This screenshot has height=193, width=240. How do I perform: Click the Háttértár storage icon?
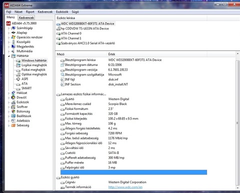13,56
